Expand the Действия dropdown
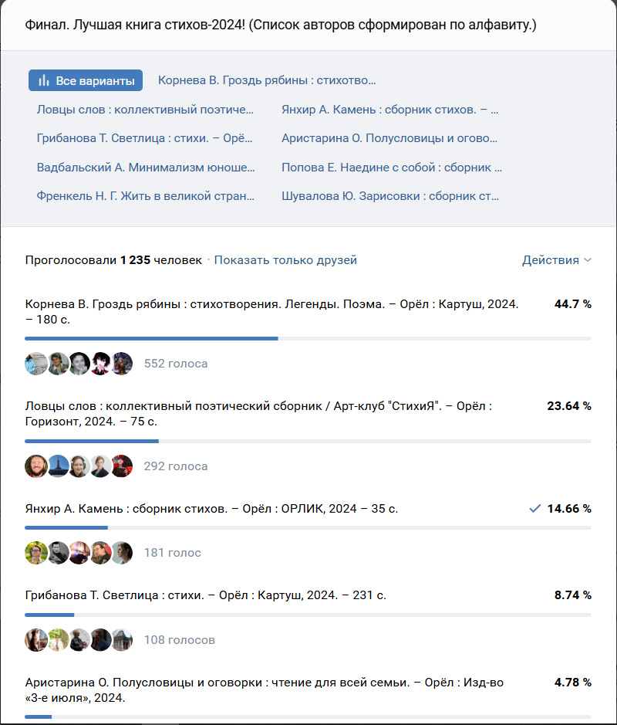The width and height of the screenshot is (617, 725). tap(557, 260)
